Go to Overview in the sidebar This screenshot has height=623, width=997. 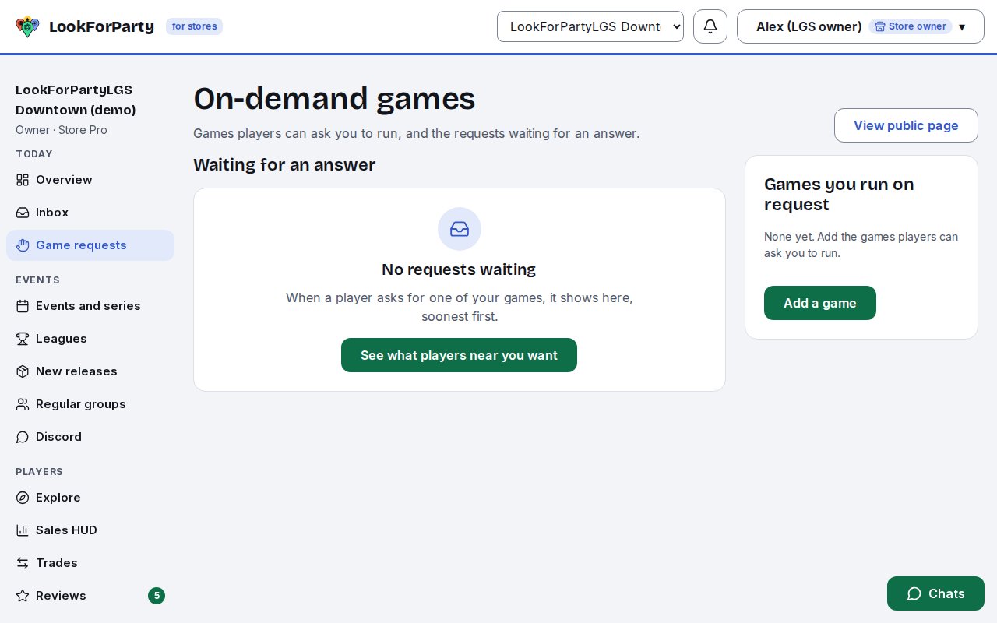point(90,180)
